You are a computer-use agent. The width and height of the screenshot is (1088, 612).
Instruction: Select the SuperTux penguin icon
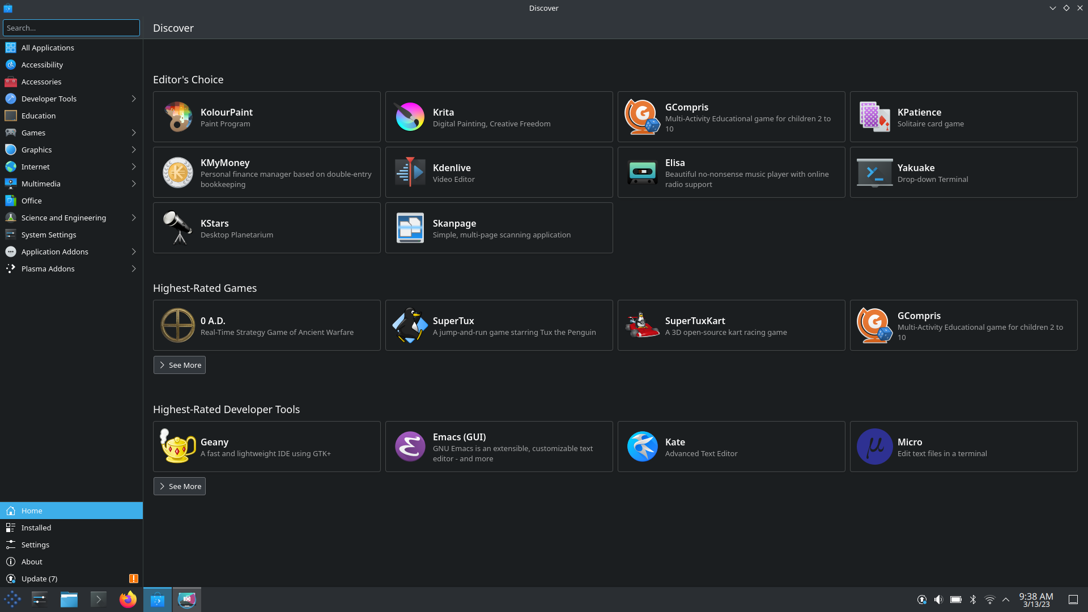410,325
